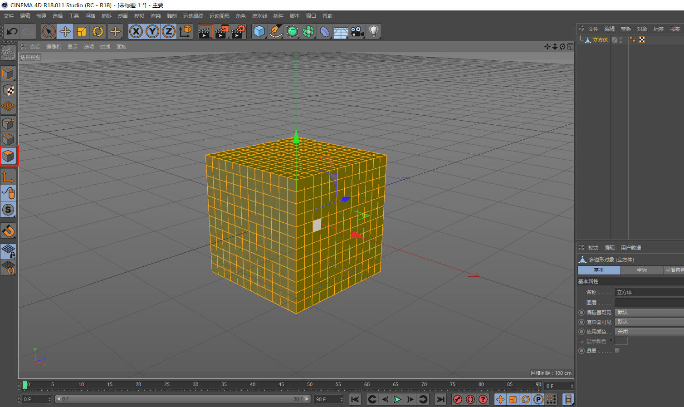
Task: Switch to Model mode in left sidebar
Action: tap(8, 74)
